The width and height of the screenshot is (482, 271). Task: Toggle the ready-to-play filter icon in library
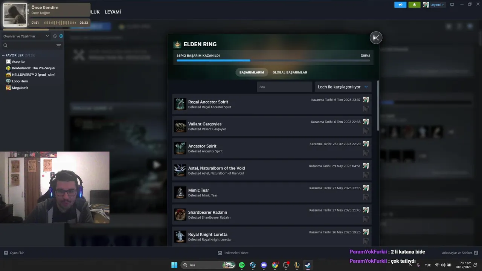(61, 36)
